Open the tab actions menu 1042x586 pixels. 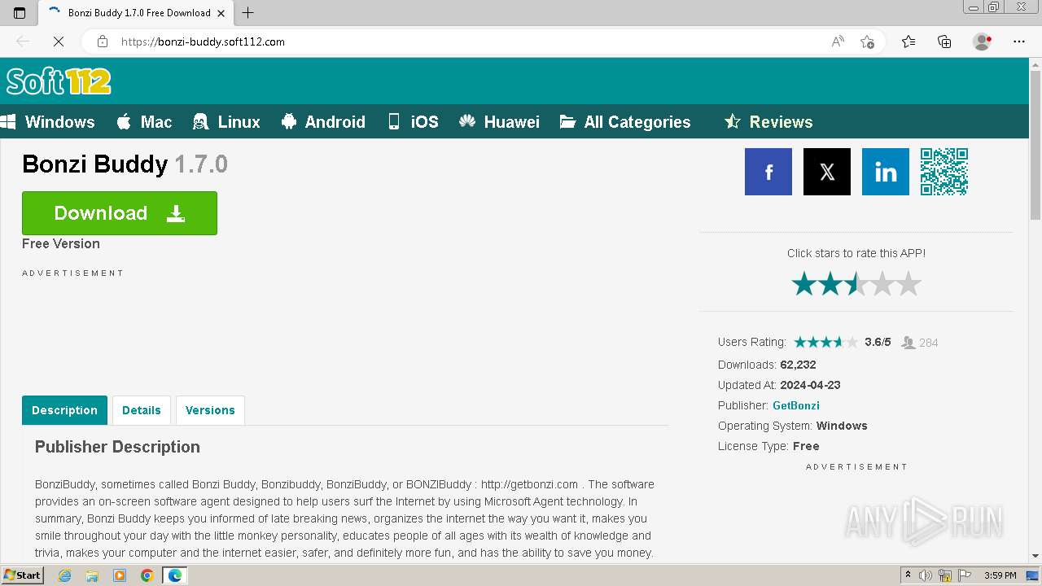(20, 13)
